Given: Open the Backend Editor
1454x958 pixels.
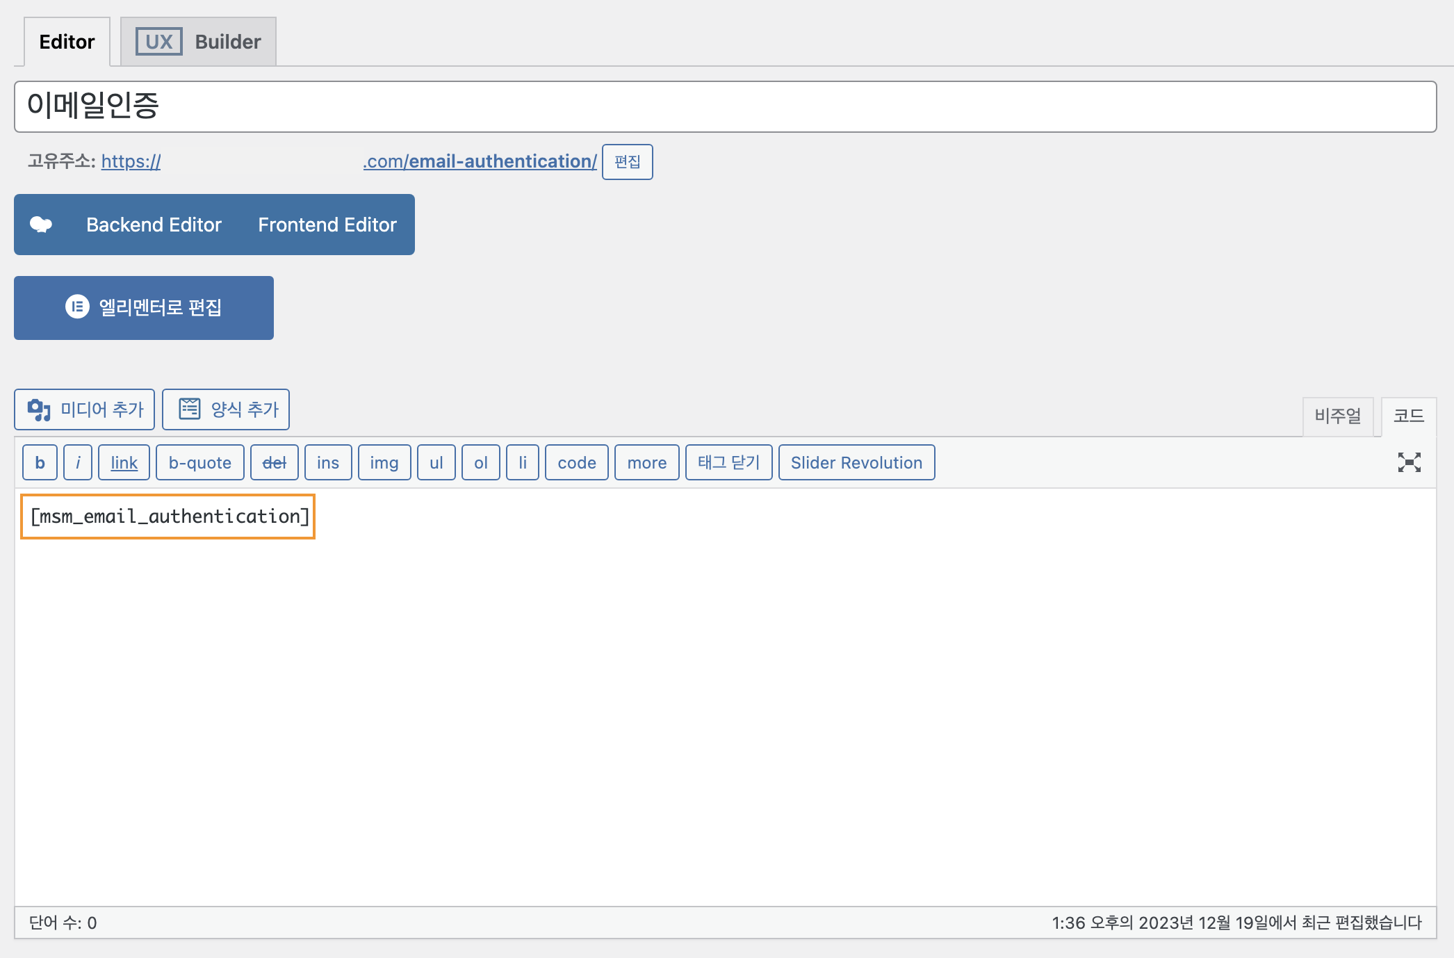Looking at the screenshot, I should 154,225.
